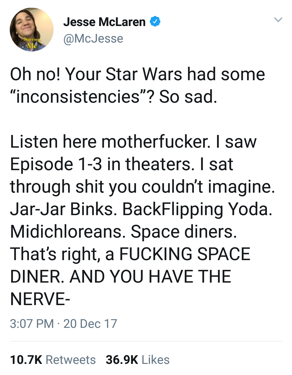The image size is (292, 375).
Task: Open the tweet options chevron menu
Action: 278,20
